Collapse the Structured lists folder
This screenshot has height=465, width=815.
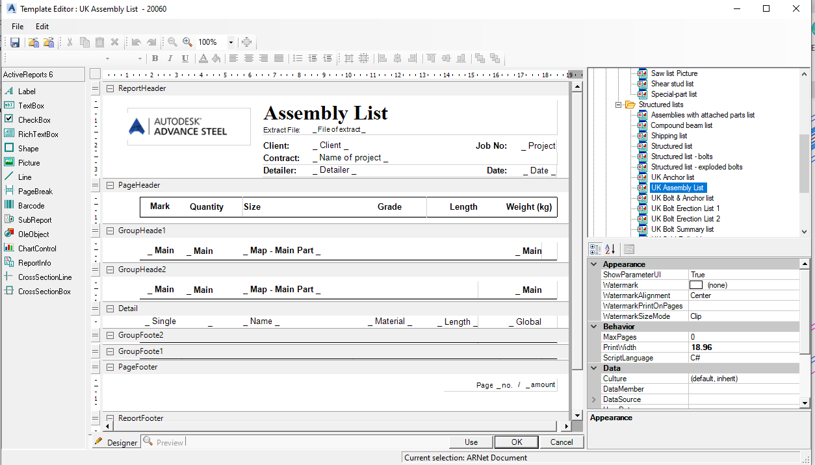tap(619, 105)
